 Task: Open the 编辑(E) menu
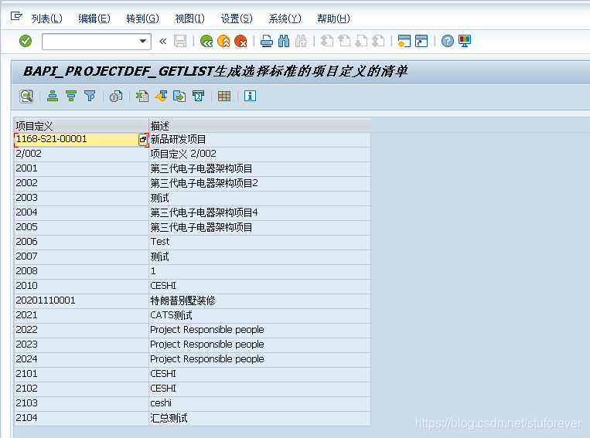[94, 19]
